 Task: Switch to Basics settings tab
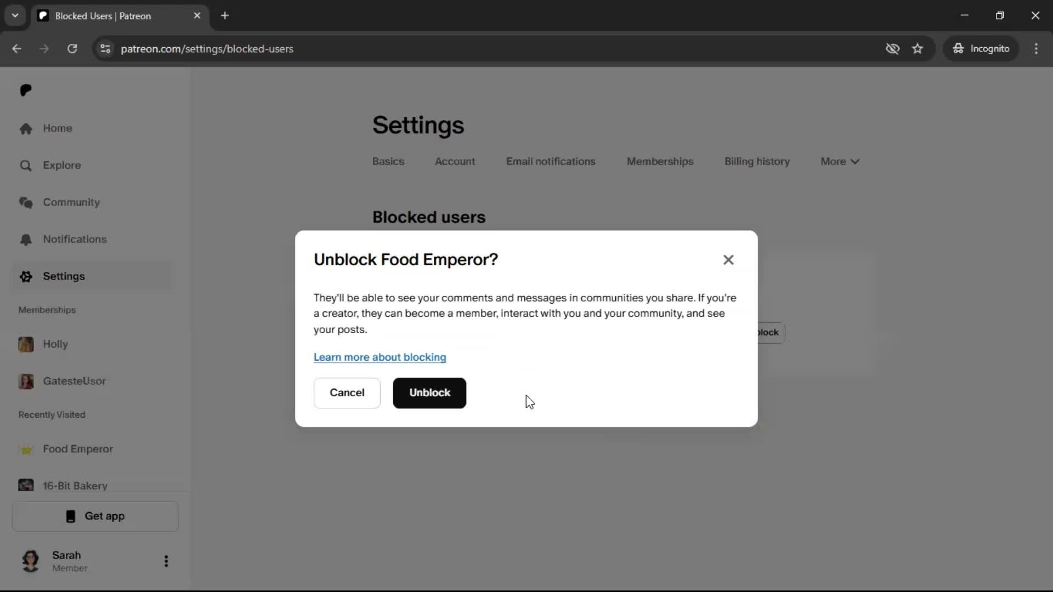pos(388,161)
